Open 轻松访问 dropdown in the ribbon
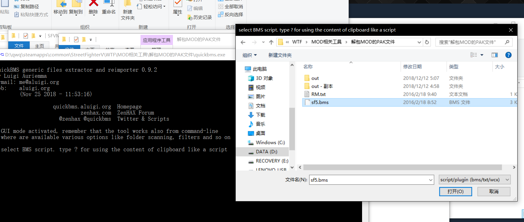Viewport: 524px width, 222px height. 151,6
